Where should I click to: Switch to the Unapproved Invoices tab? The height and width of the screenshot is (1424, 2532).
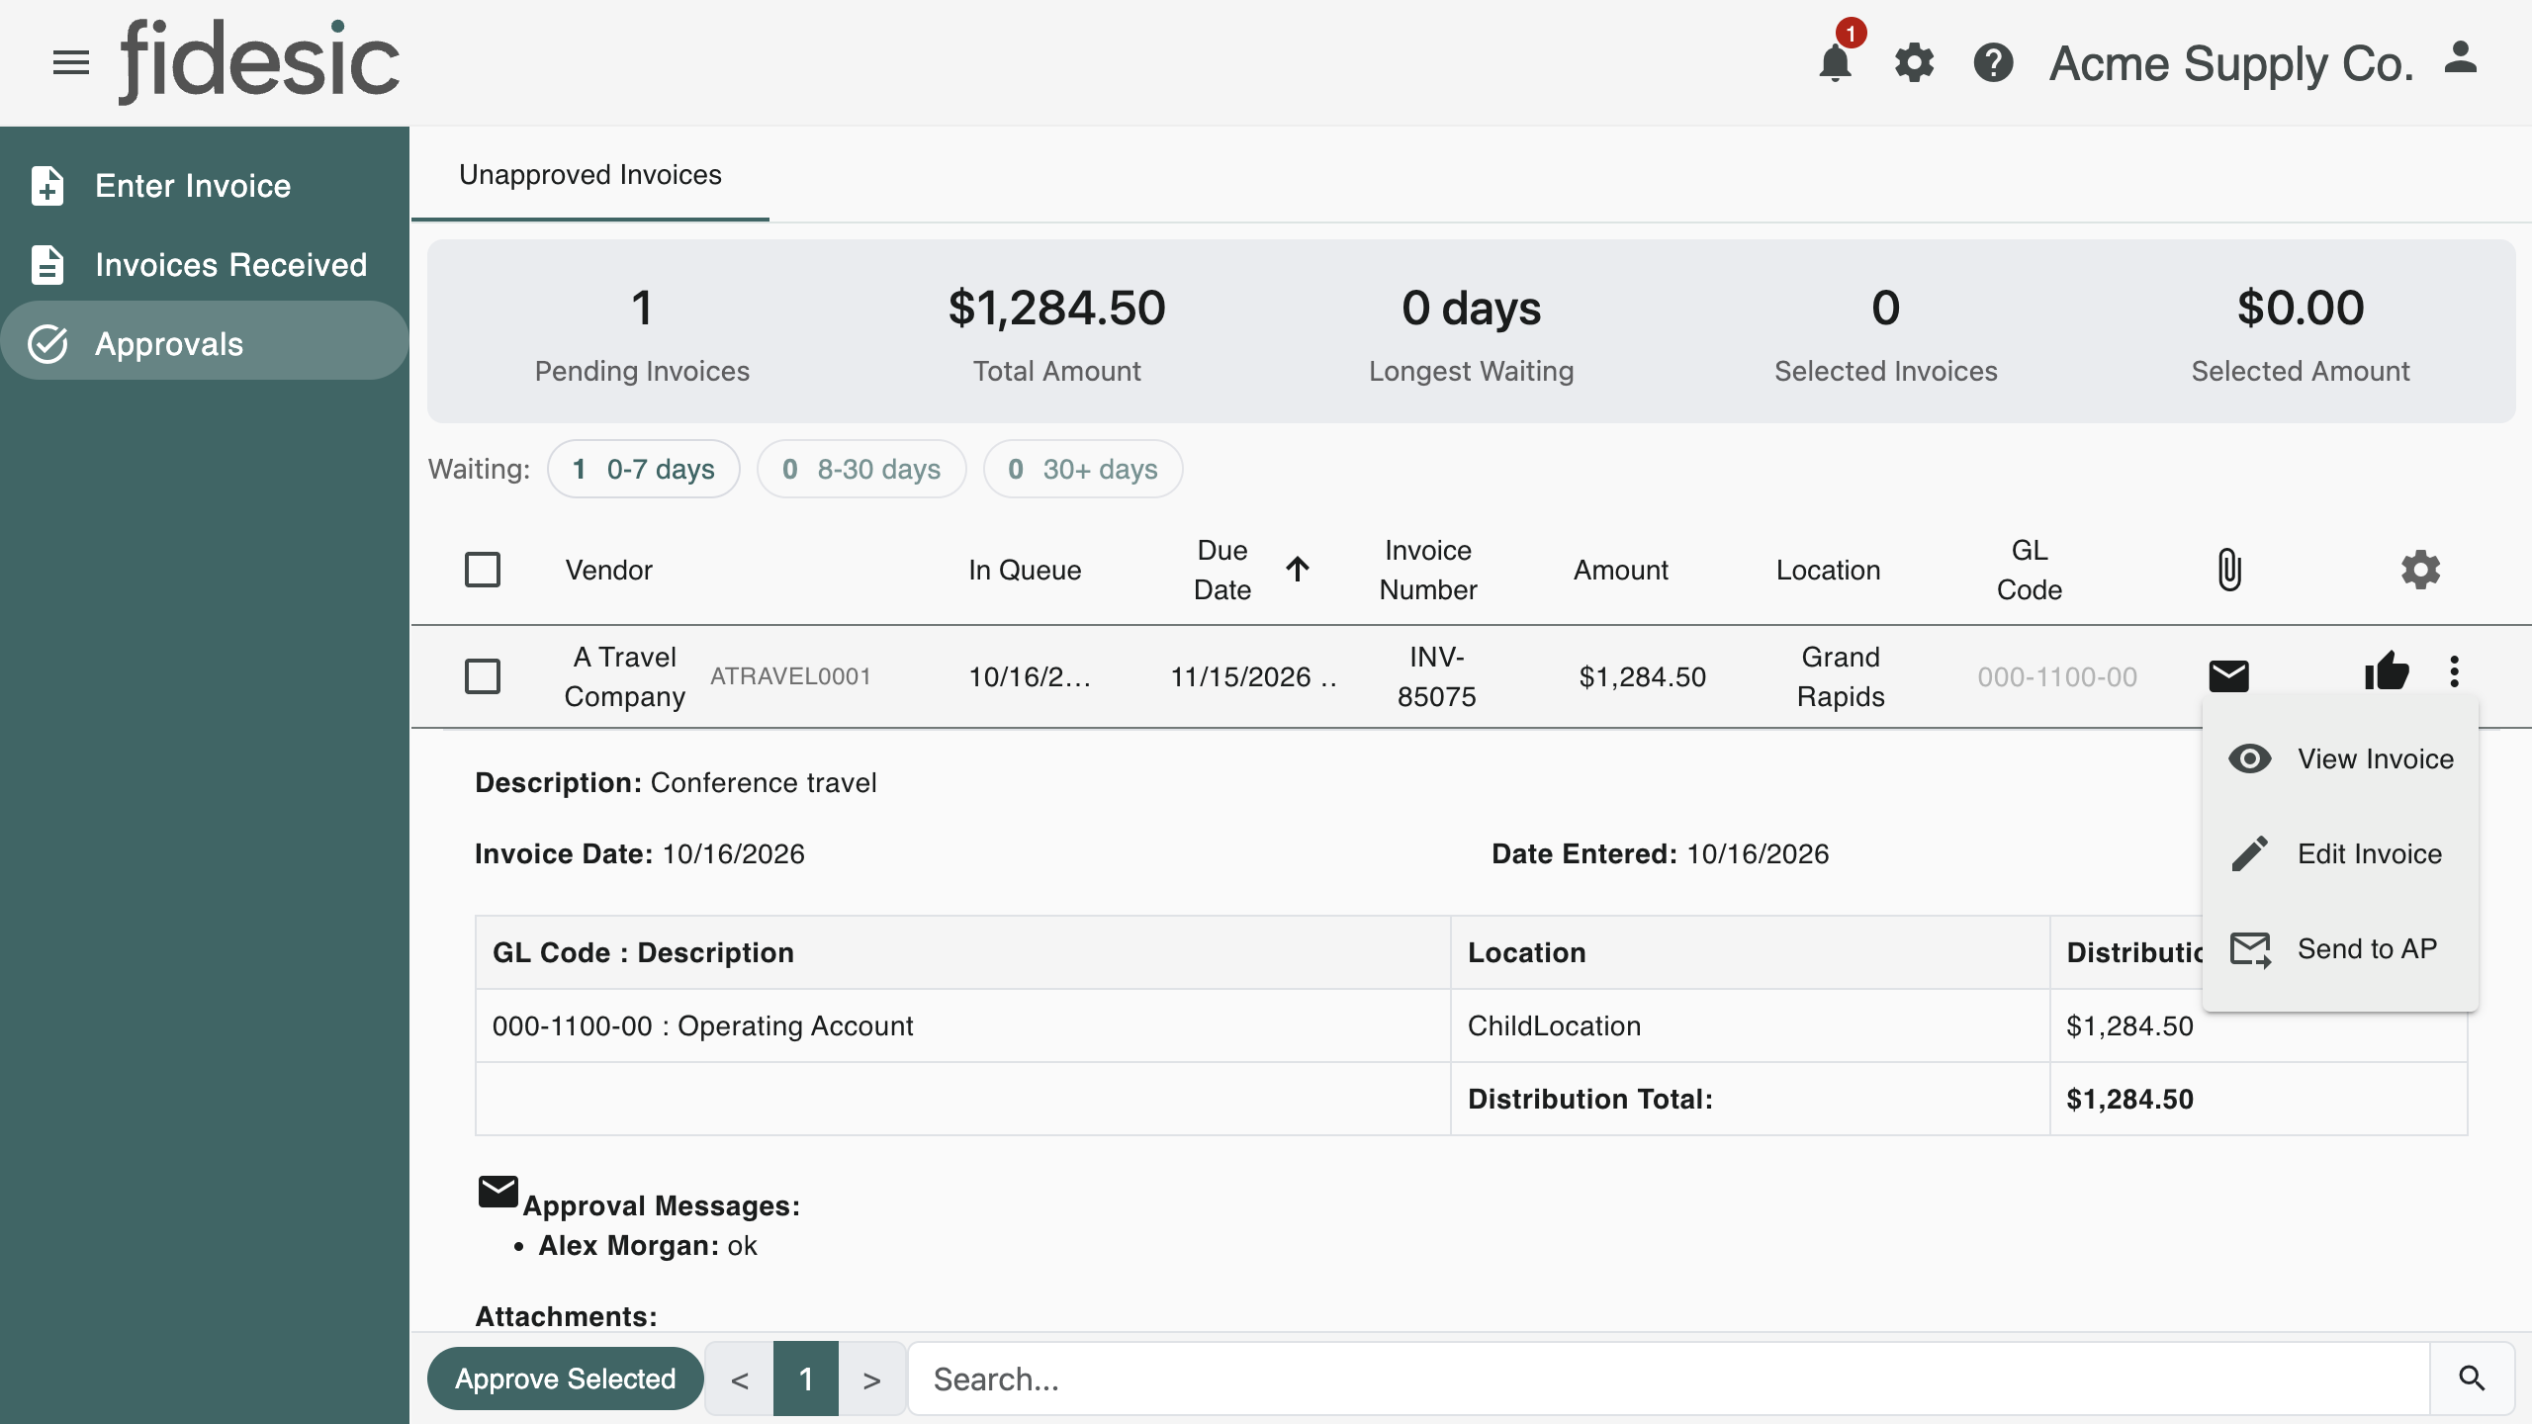590,175
